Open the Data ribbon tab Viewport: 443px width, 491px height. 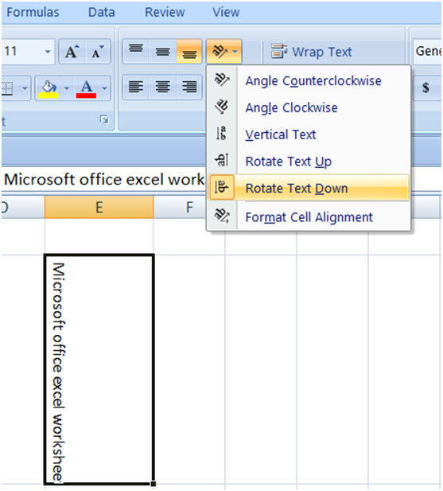101,12
